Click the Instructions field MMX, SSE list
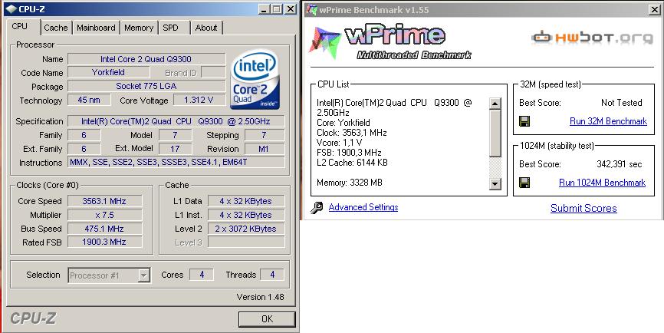The image size is (664, 333). click(176, 162)
